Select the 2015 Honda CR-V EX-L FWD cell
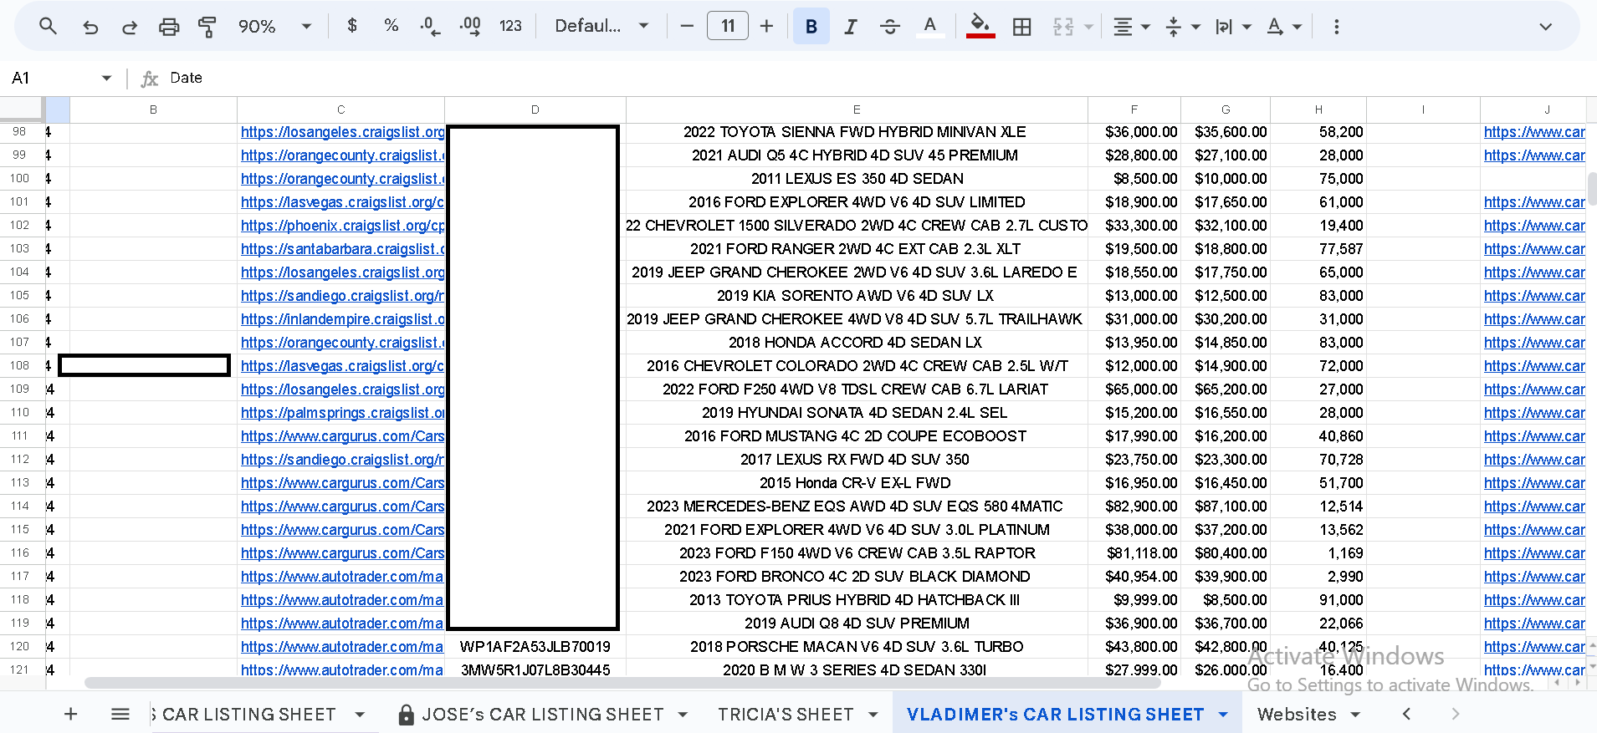Screen dimensions: 1597x733 pyautogui.click(x=857, y=483)
